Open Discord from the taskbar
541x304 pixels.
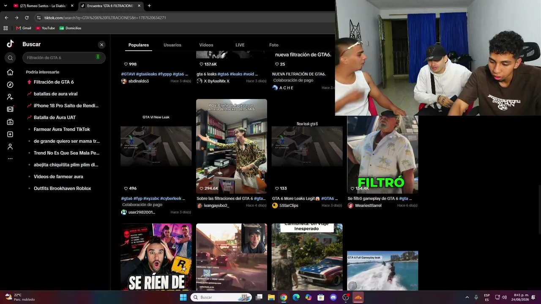(x=333, y=297)
